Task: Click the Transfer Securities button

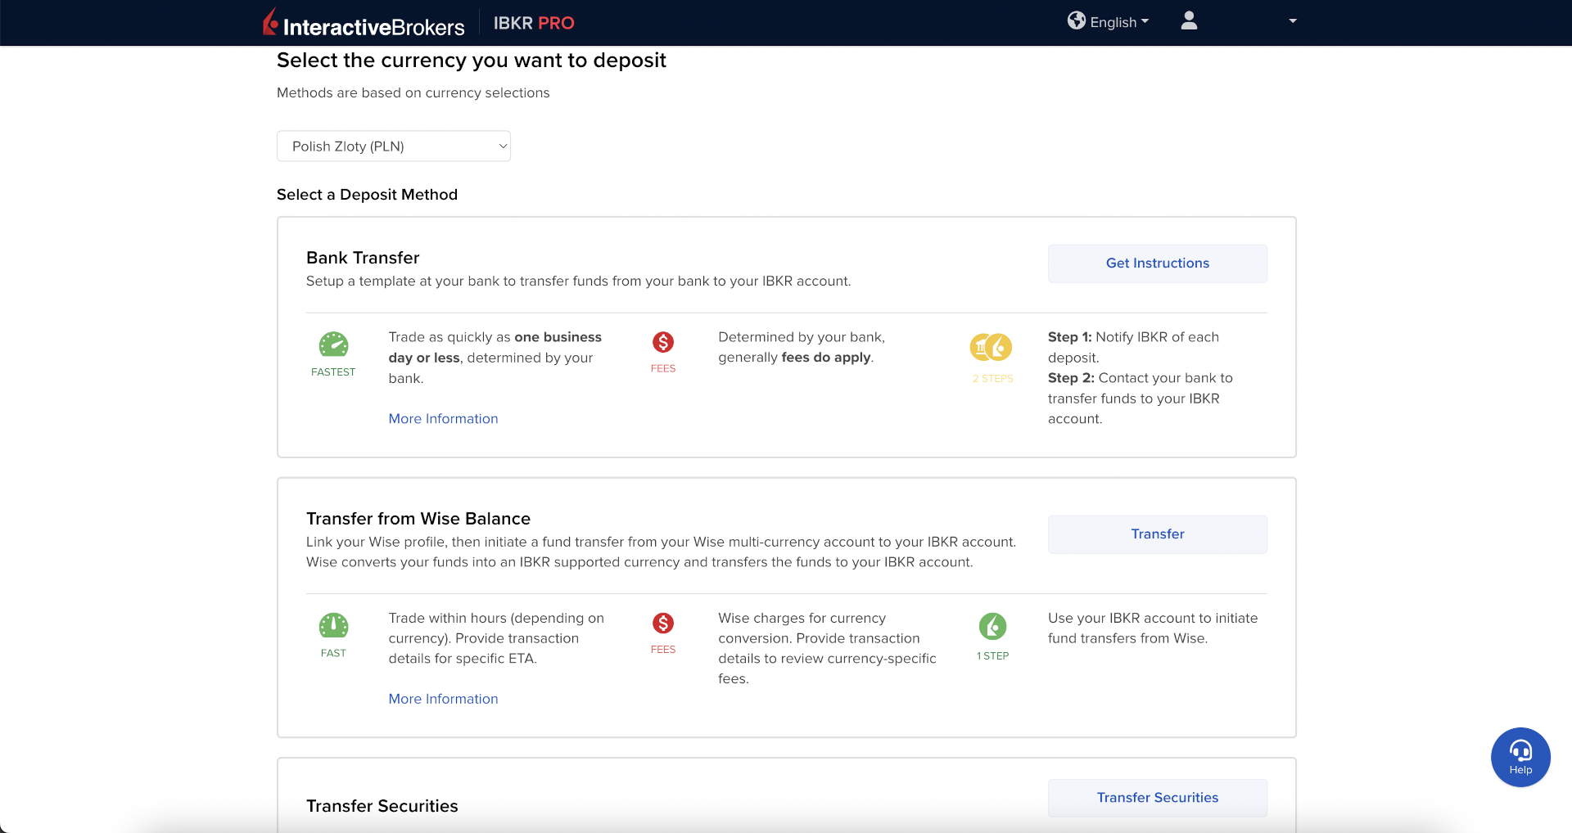Action: (x=1157, y=798)
